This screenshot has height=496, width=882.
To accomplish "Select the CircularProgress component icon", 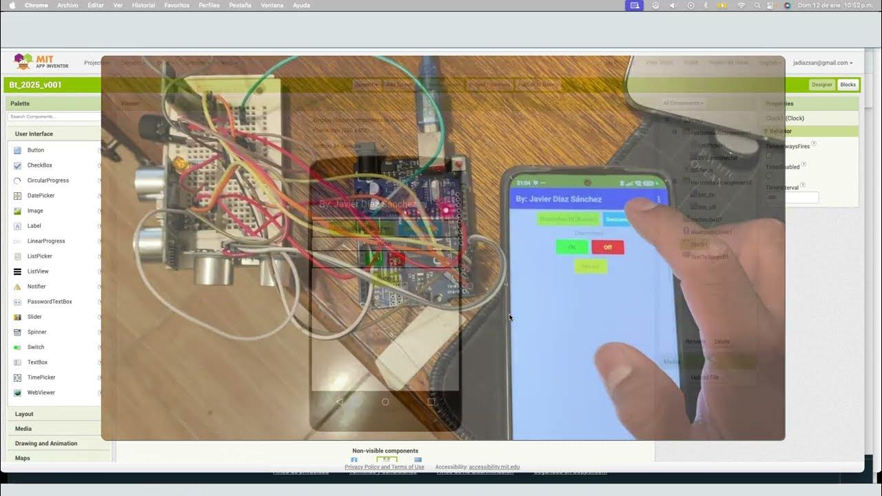I will coord(18,180).
